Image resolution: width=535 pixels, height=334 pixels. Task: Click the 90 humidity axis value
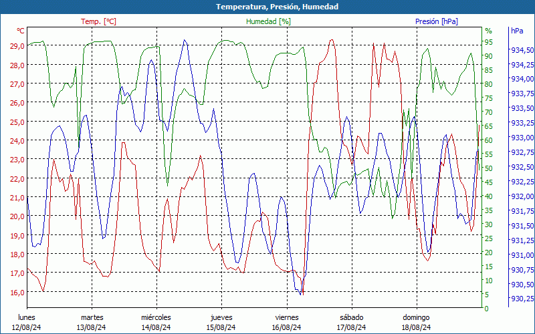(x=489, y=56)
